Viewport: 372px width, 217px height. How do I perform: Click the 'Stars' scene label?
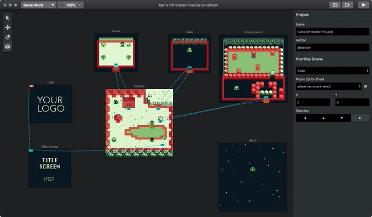(x=253, y=140)
